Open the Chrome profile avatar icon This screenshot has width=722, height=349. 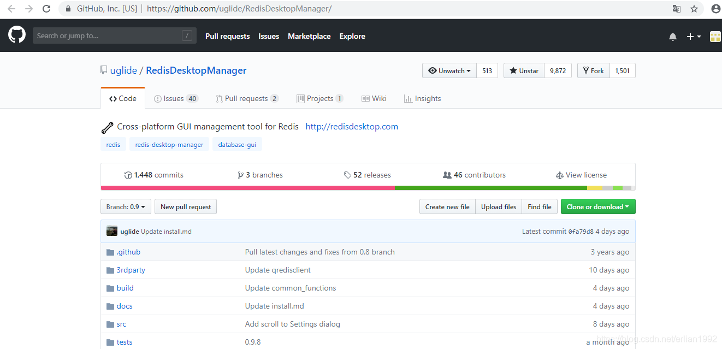pos(715,9)
